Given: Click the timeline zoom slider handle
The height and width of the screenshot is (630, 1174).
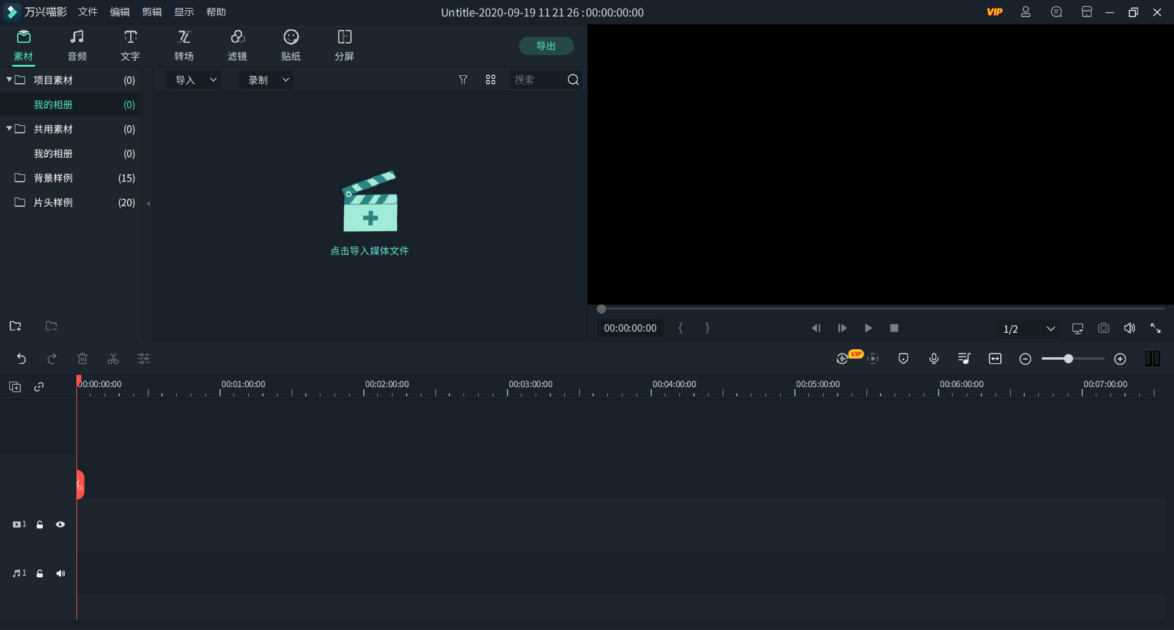Looking at the screenshot, I should click(1068, 359).
